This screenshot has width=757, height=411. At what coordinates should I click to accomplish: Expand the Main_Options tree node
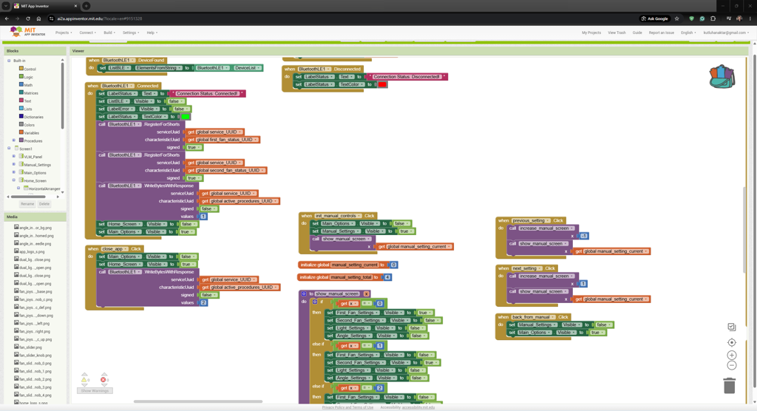14,172
